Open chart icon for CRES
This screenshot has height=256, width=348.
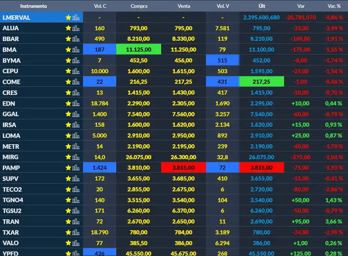[x=76, y=93]
